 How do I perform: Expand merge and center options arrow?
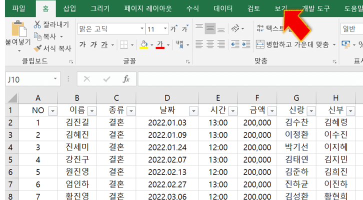click(334, 44)
